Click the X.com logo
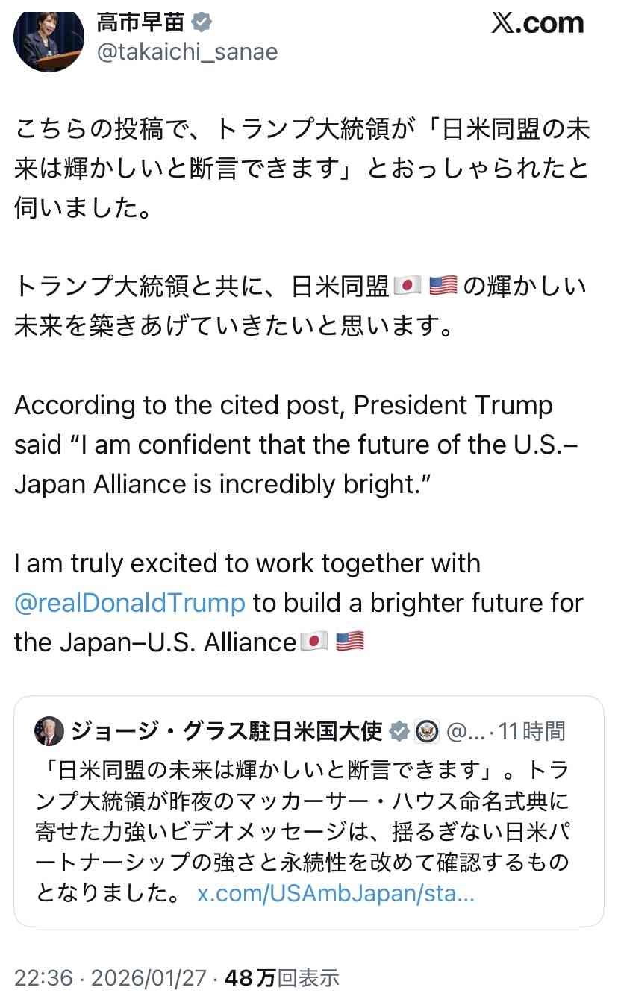Image resolution: width=618 pixels, height=1008 pixels. pos(537,24)
